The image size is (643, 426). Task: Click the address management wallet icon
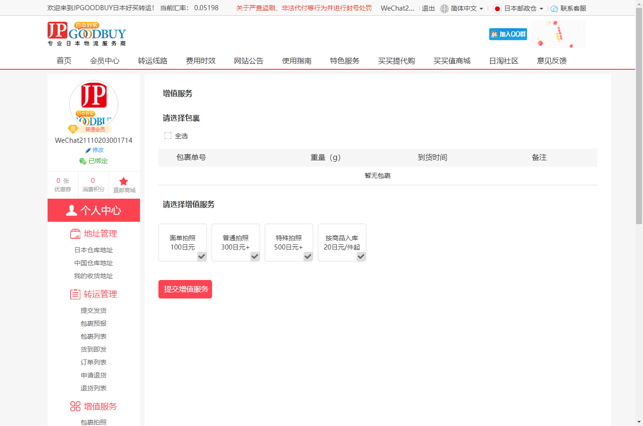[75, 234]
